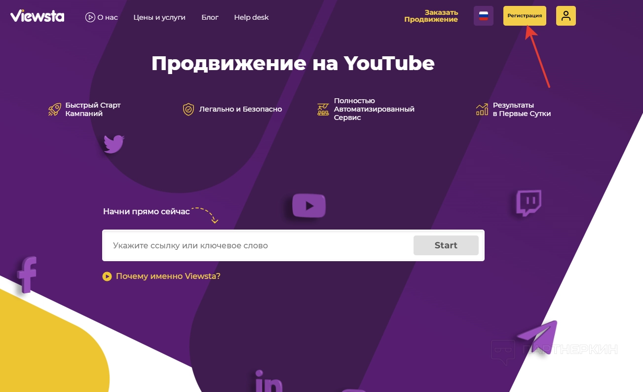Image resolution: width=643 pixels, height=392 pixels.
Task: Click the Facebook icon
Action: click(27, 274)
